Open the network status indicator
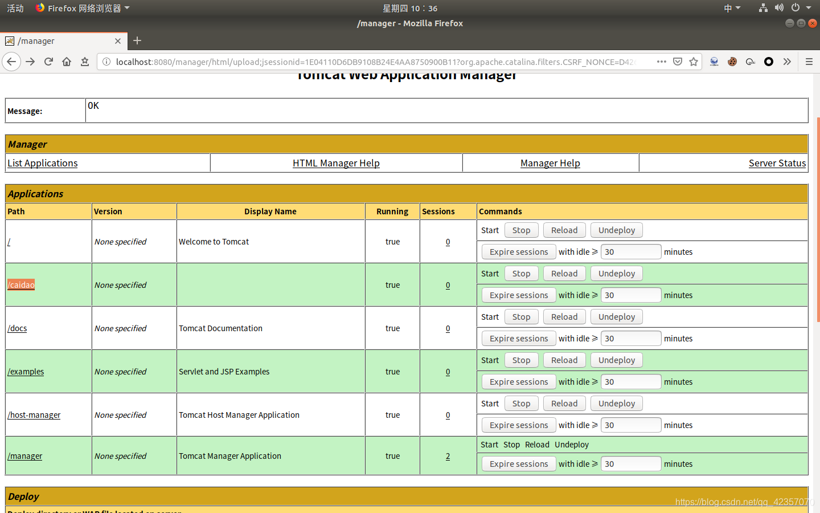The image size is (820, 513). point(763,8)
